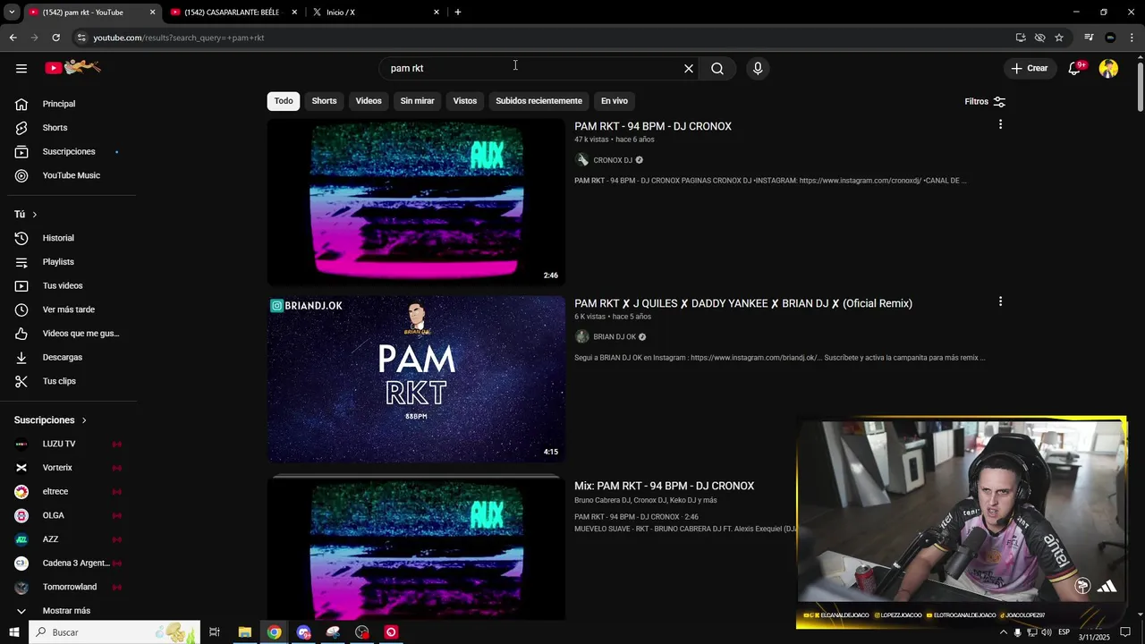1145x644 pixels.
Task: Go back in browser
Action: click(13, 38)
